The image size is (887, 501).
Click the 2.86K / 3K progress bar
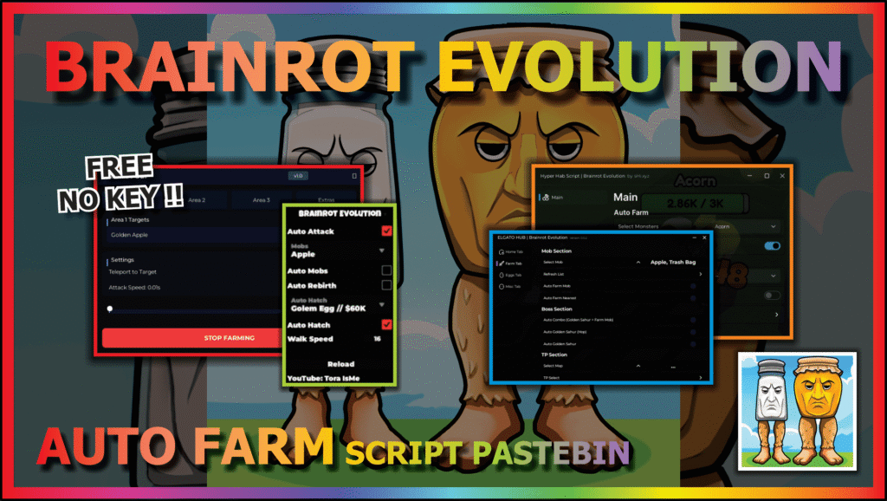[x=695, y=203]
